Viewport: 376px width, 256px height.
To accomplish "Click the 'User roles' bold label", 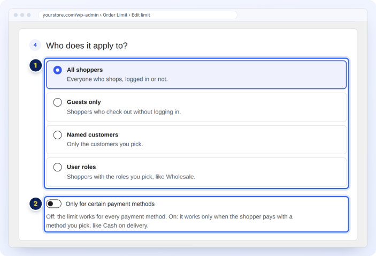I will 81,167.
